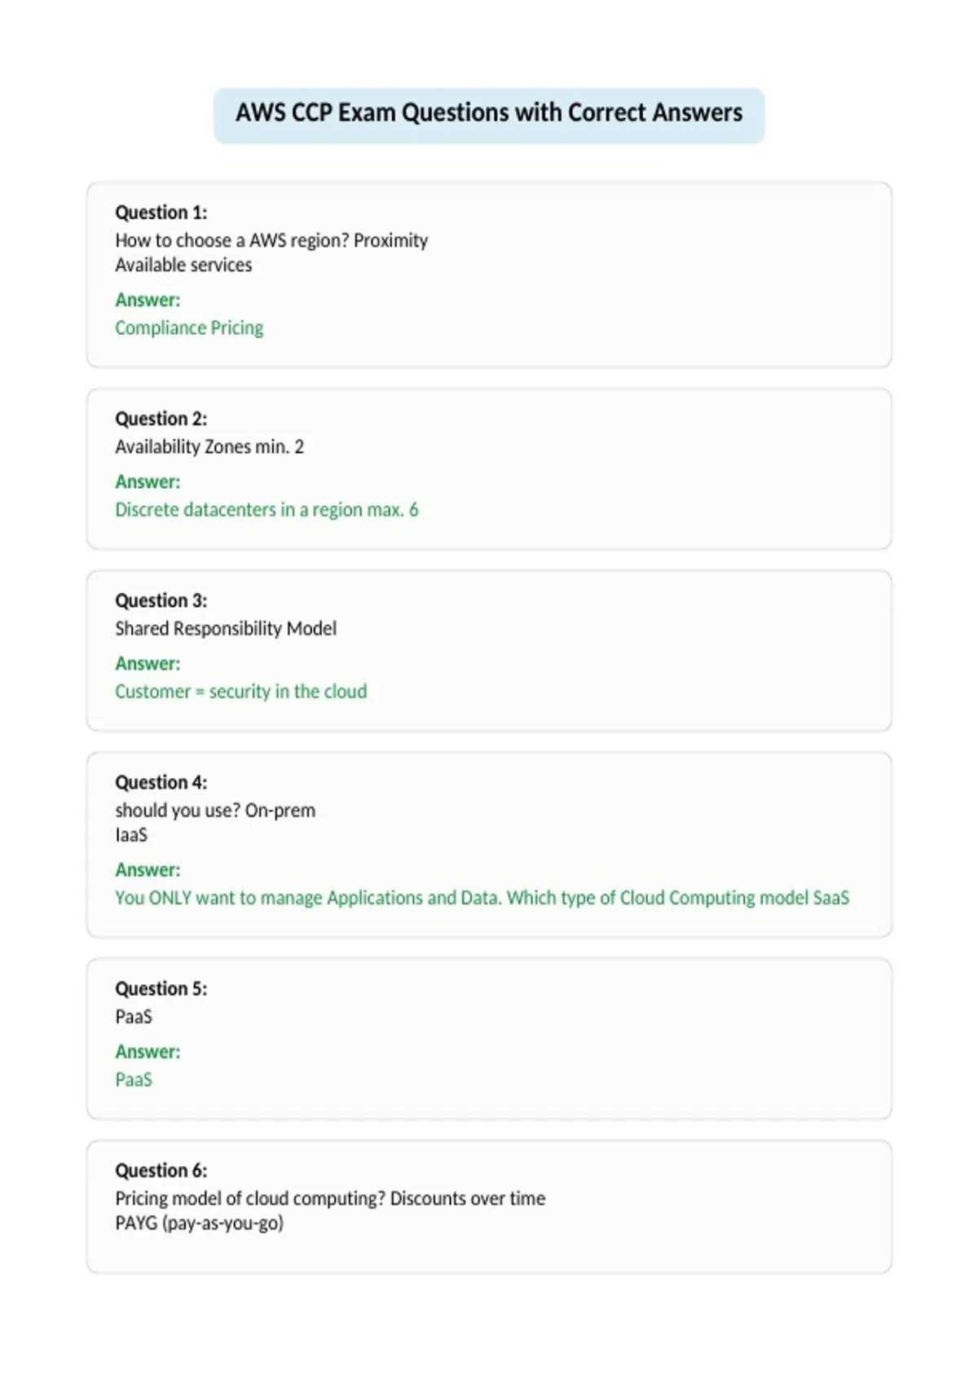Click 'Pricing model of cloud computing?' text

(x=250, y=1198)
